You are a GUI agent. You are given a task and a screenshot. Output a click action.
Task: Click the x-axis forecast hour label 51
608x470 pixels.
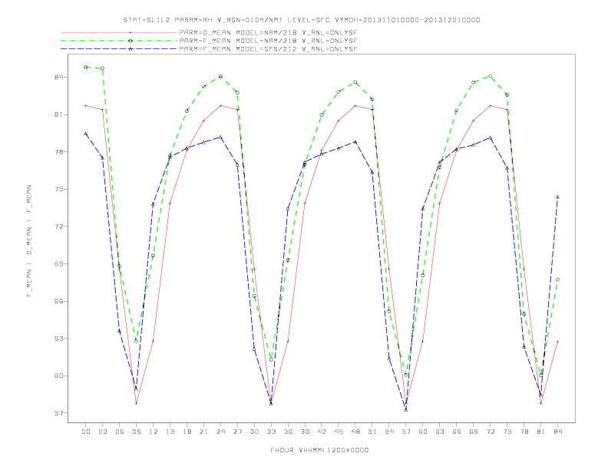[x=372, y=432]
